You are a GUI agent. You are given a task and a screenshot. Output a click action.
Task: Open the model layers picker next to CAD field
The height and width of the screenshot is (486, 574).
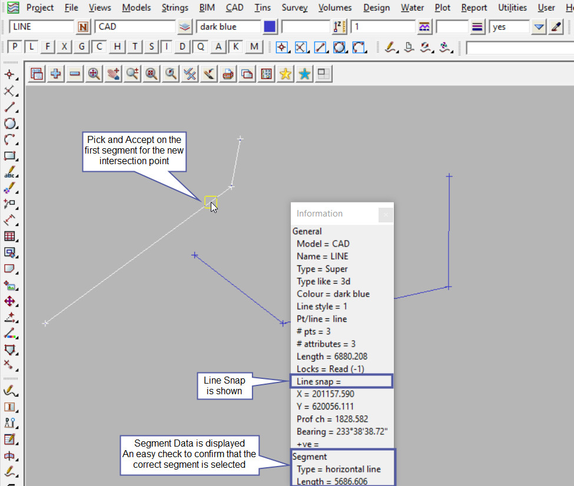185,27
